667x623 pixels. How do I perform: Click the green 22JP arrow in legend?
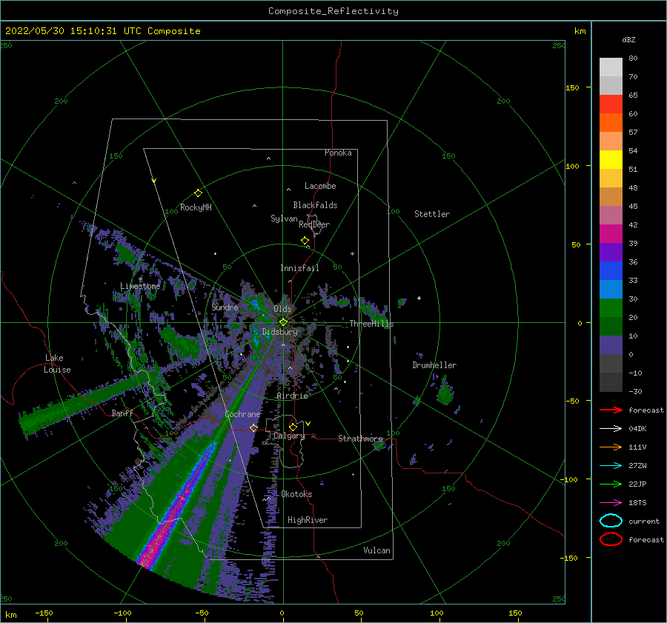(x=611, y=484)
